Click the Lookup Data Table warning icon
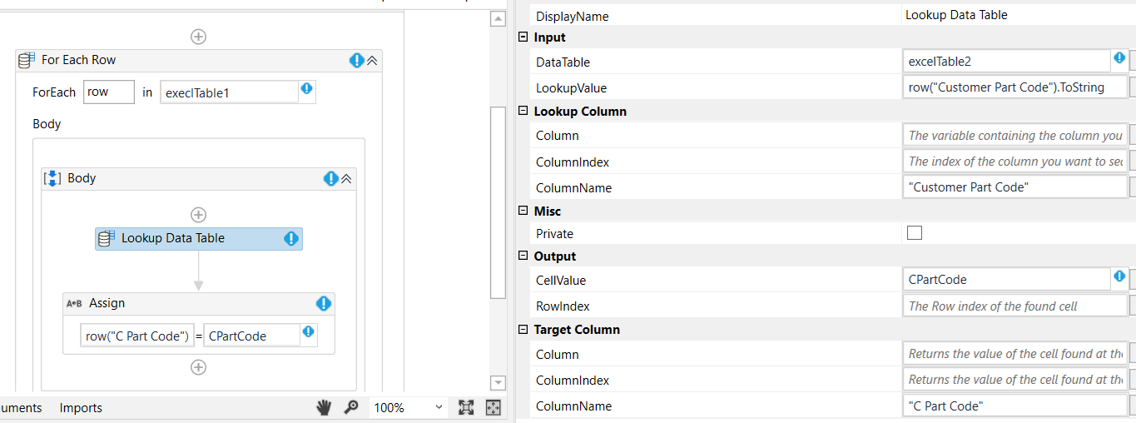1136x423 pixels. (290, 238)
